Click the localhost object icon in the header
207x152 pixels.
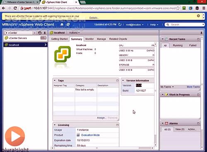(52, 33)
